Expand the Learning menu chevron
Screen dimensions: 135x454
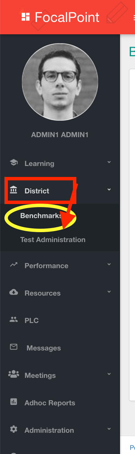click(109, 162)
